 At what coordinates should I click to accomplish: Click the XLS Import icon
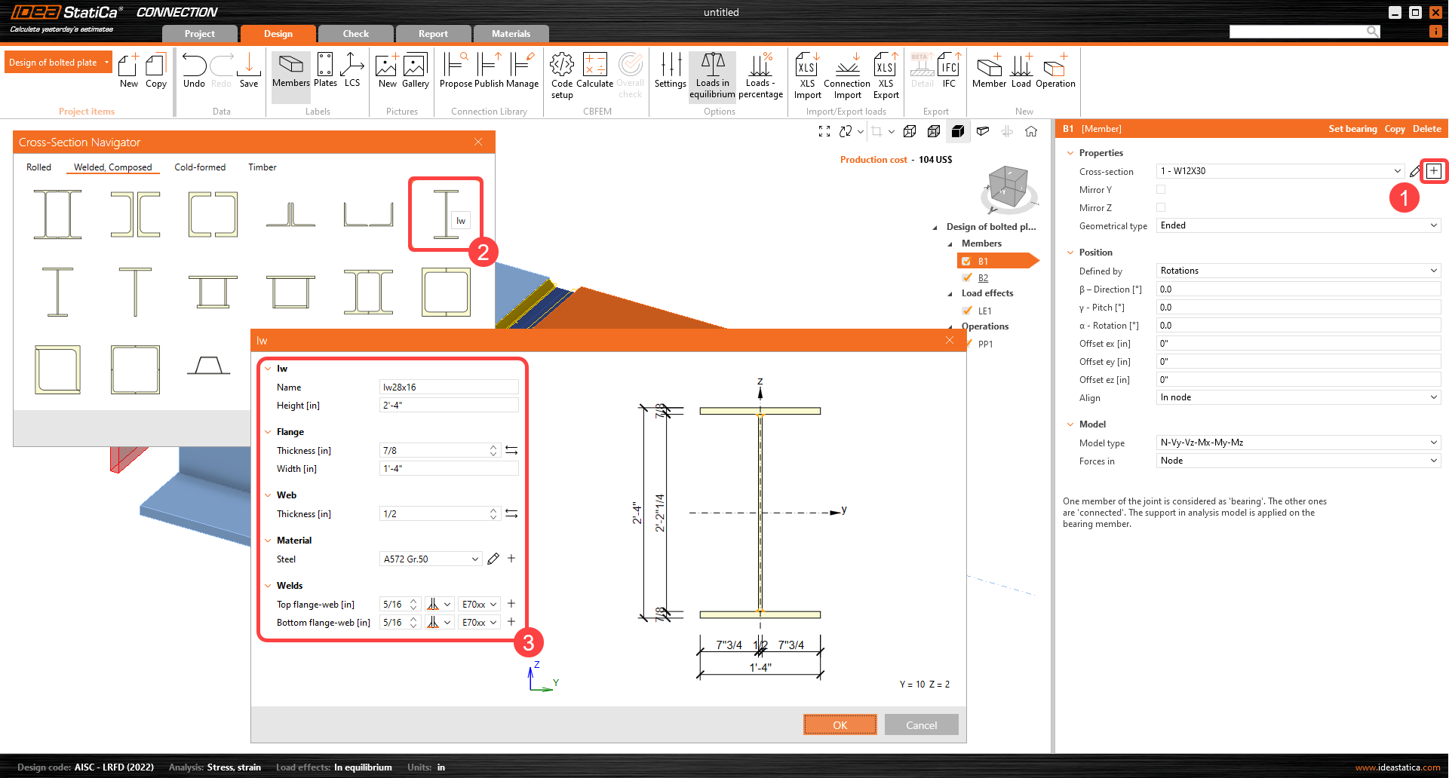coord(806,72)
